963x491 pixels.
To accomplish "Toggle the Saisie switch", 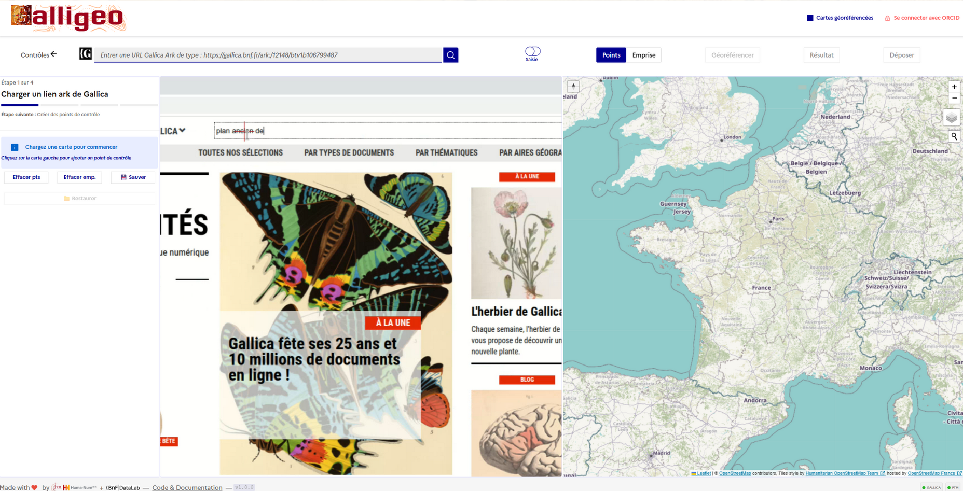I will pyautogui.click(x=532, y=51).
